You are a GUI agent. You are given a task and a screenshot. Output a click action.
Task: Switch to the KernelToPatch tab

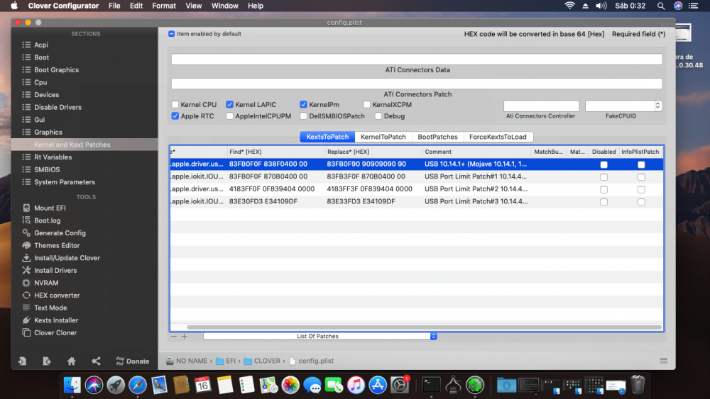(x=383, y=137)
